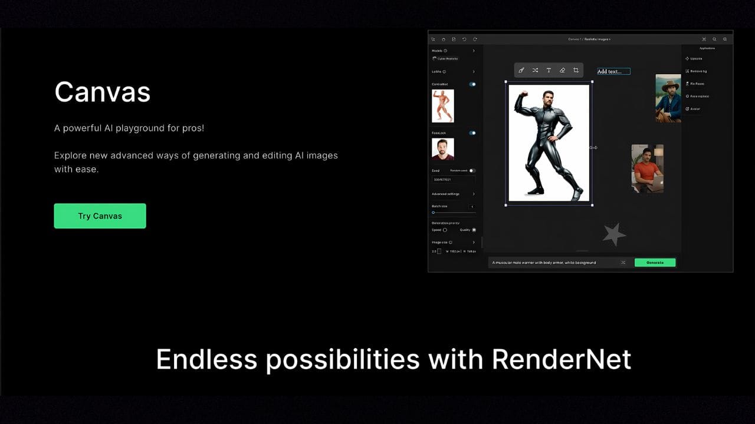Click Upscale in Applications panel
The height and width of the screenshot is (424, 755).
694,58
